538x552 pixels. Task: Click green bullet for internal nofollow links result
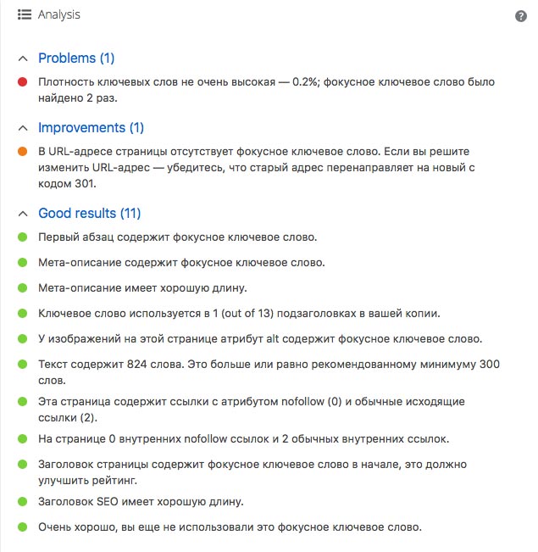[x=22, y=439]
